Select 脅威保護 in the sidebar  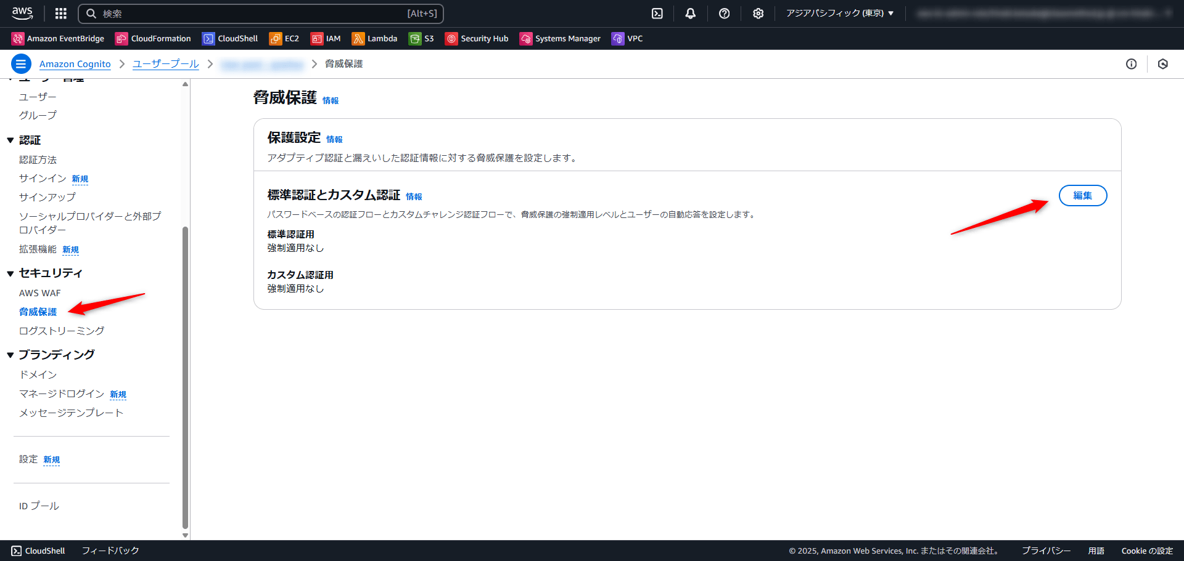(x=38, y=312)
